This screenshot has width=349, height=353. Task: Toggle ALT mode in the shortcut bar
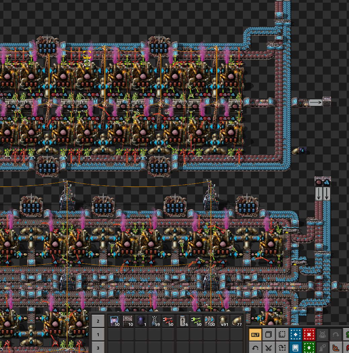(255, 335)
